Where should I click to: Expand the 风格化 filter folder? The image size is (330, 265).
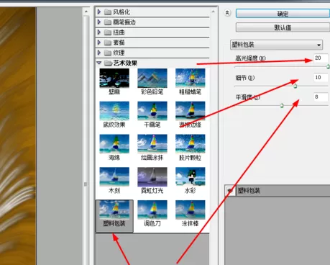pos(99,12)
